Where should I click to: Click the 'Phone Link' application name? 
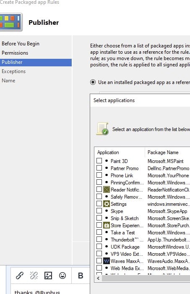pyautogui.click(x=122, y=175)
